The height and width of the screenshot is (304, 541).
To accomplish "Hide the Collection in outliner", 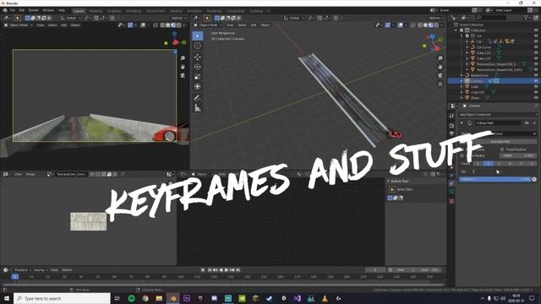I will 536,30.
